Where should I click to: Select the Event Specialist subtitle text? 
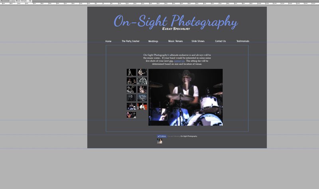[x=176, y=29]
